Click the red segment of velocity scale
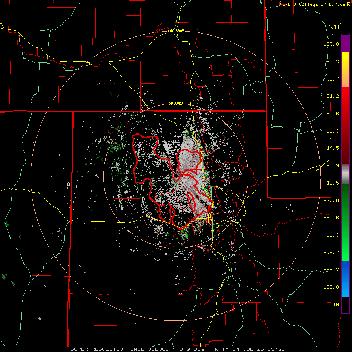Viewport: 352px width, 352px height. point(345,125)
